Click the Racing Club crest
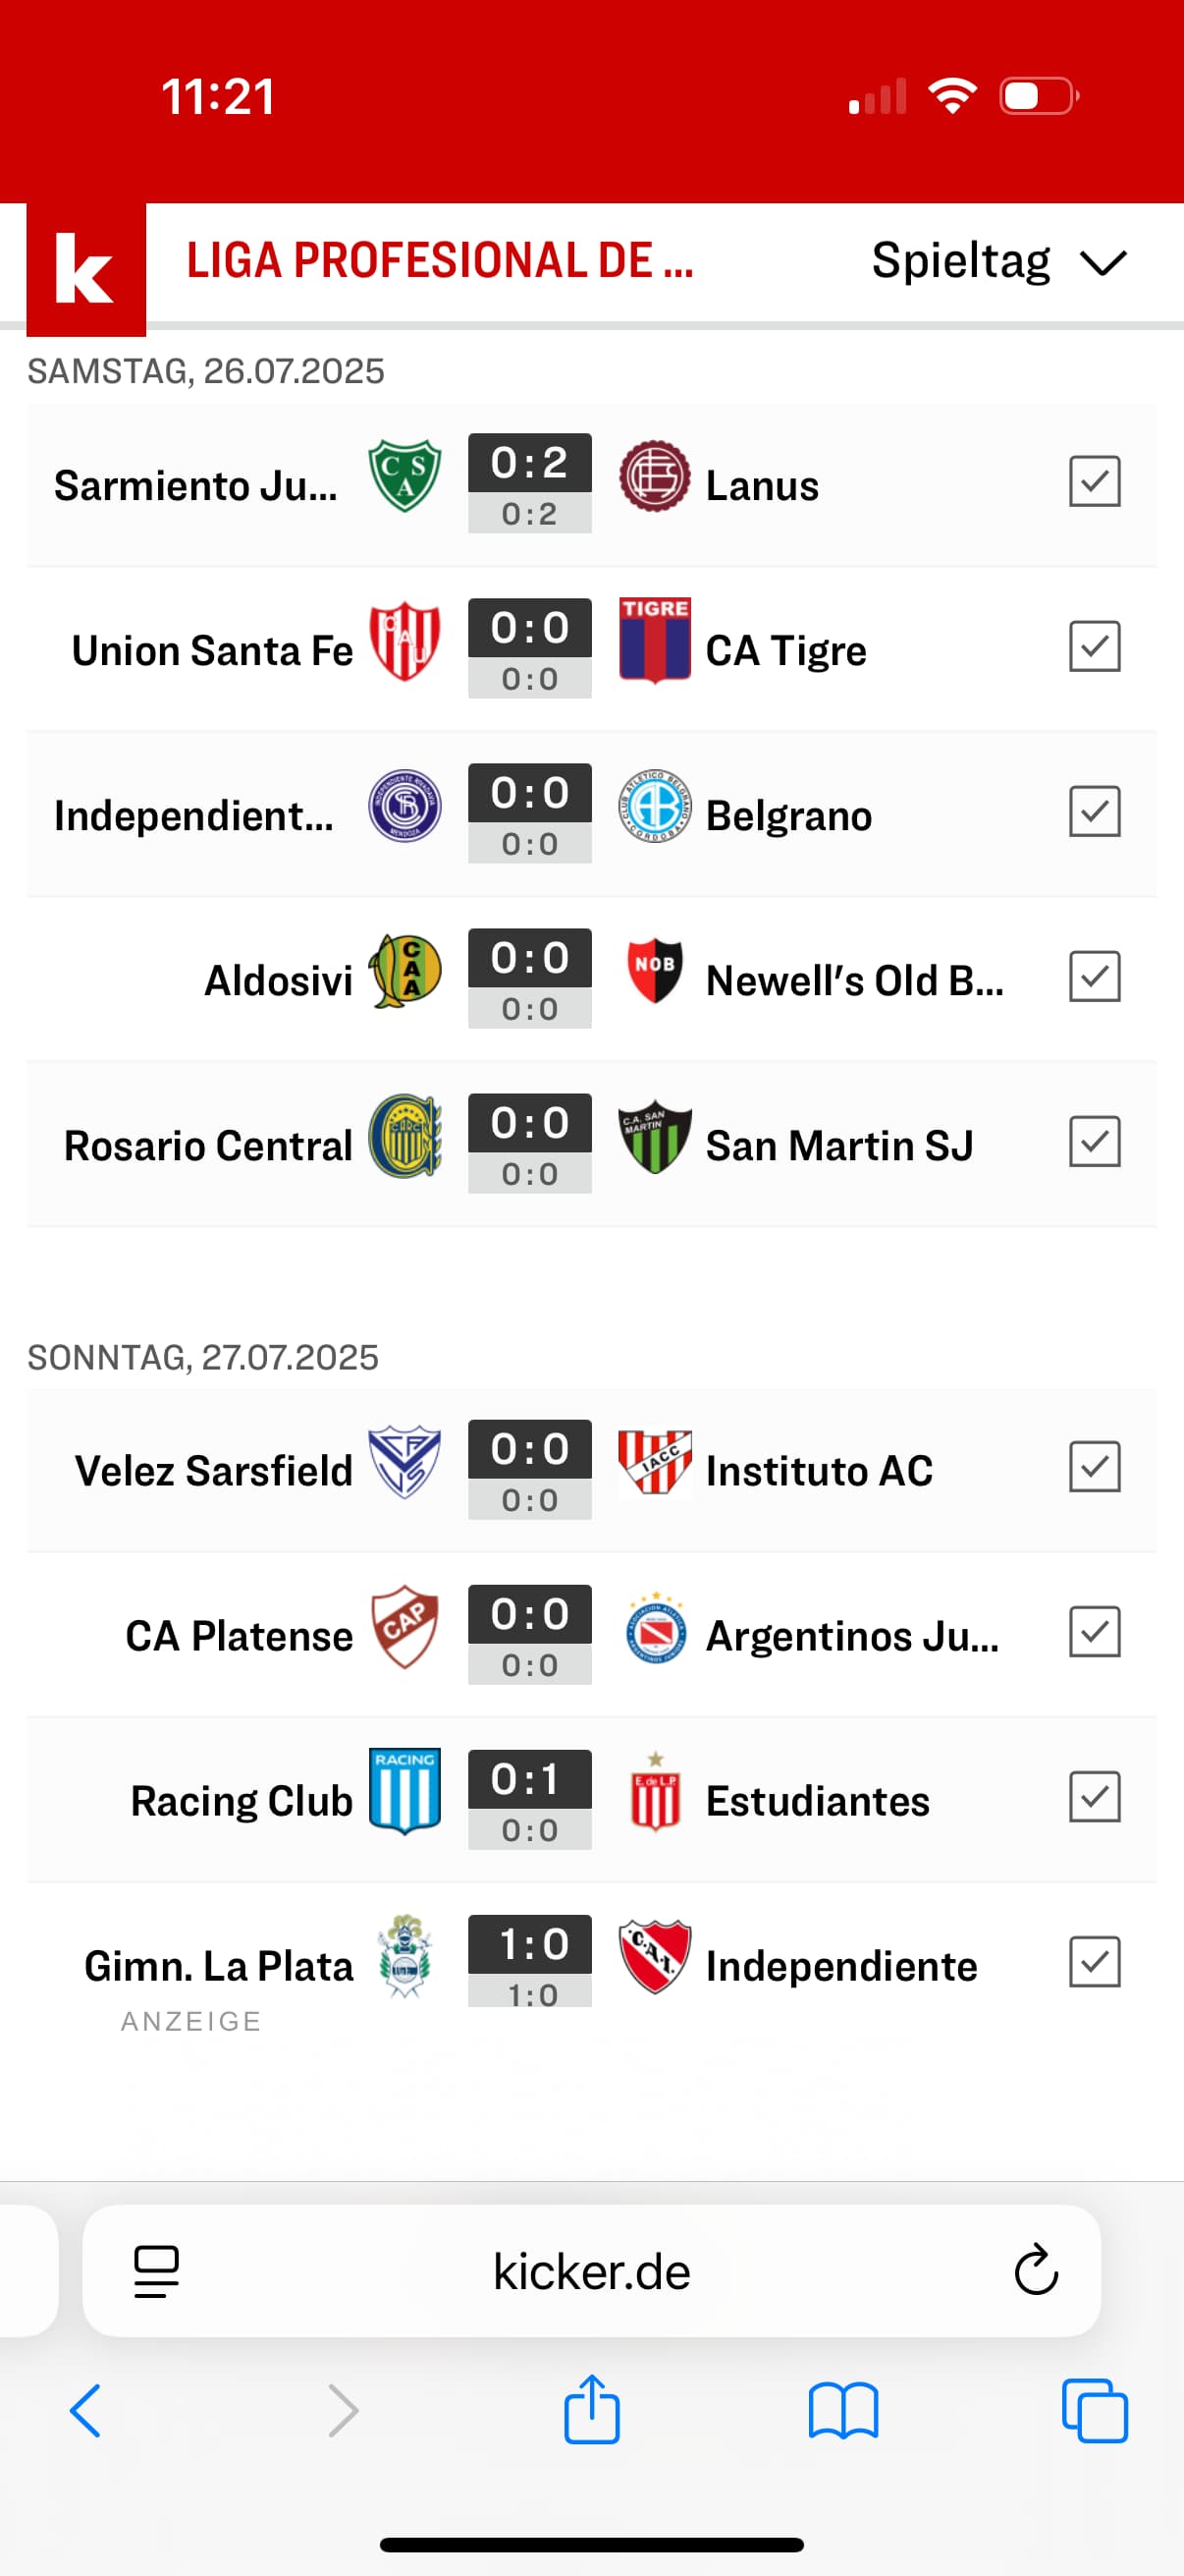The height and width of the screenshot is (2576, 1184). (404, 1791)
